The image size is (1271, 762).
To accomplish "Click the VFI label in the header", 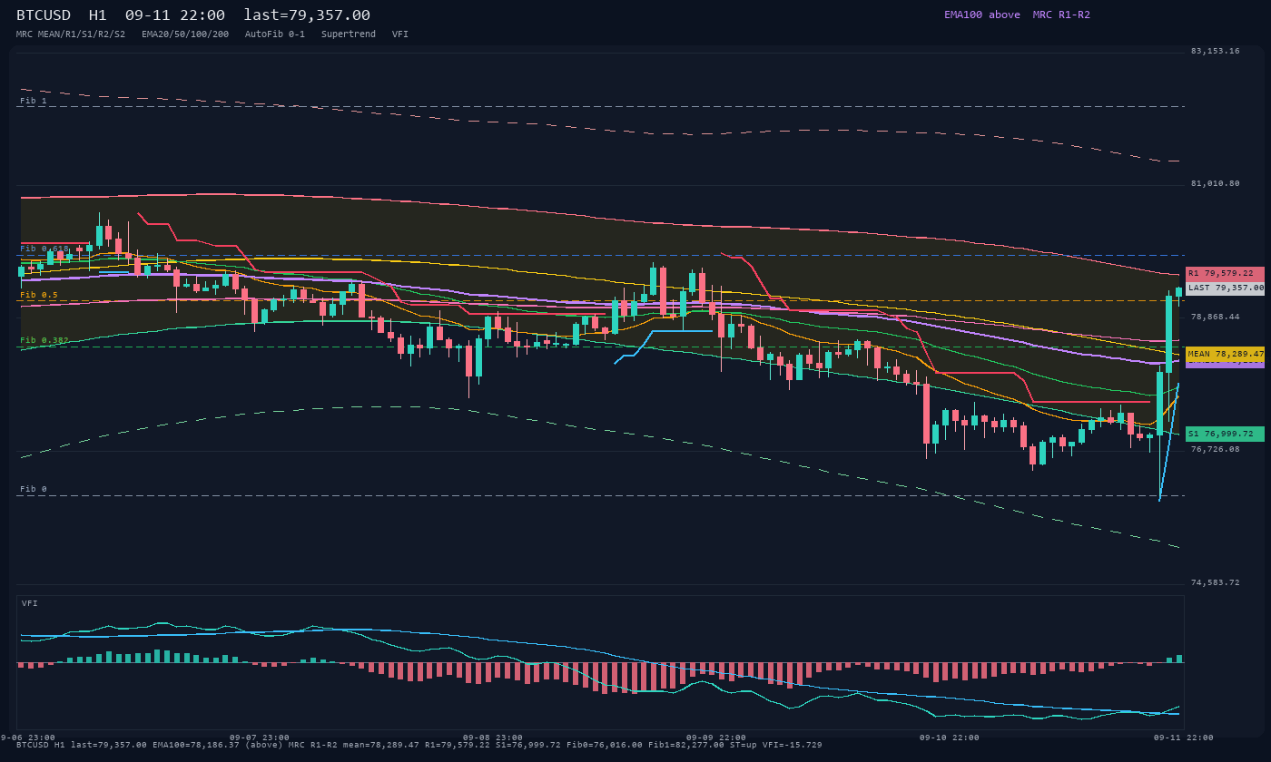I will (400, 34).
